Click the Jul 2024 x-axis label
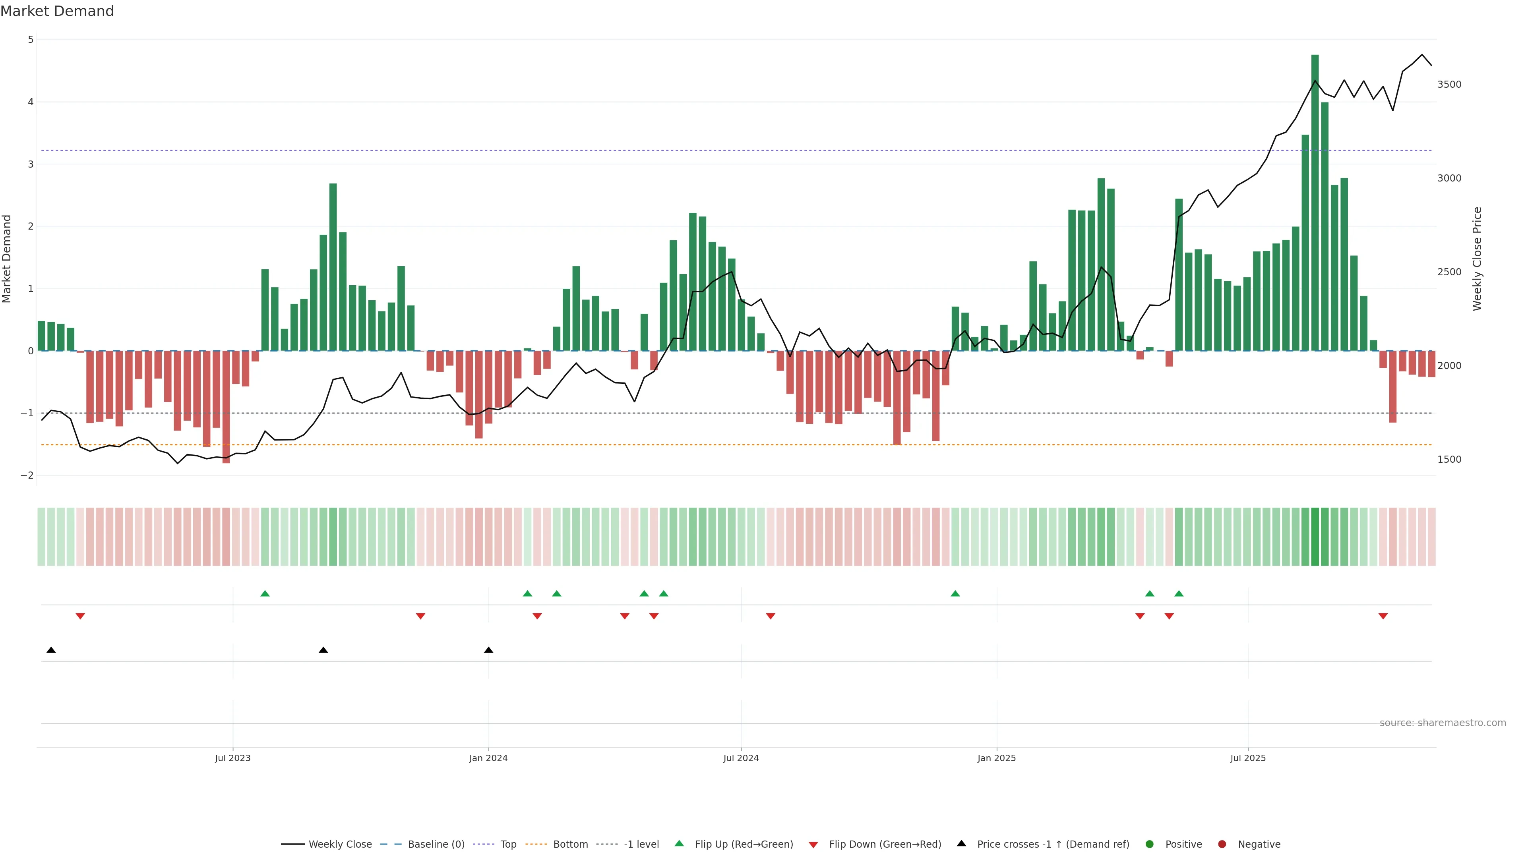The image size is (1526, 858). click(x=740, y=758)
